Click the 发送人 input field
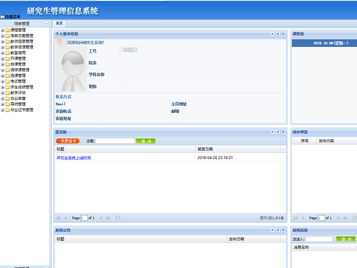The image size is (357, 268). point(319,239)
